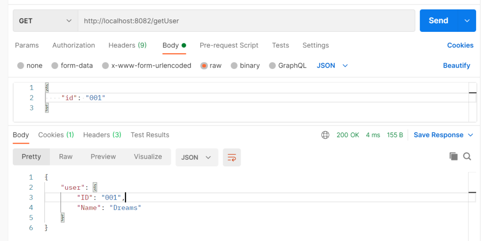Screen dimensions: 487x241
Task: Select the none body type radio
Action: tap(21, 66)
